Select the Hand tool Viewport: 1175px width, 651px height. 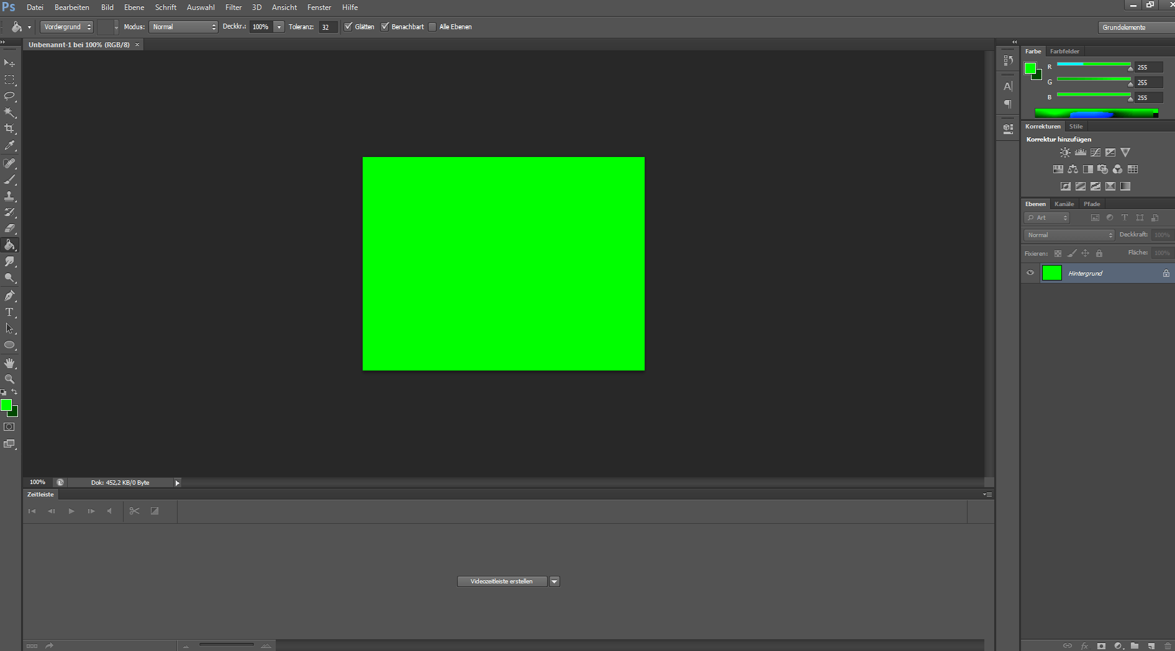[x=9, y=363]
